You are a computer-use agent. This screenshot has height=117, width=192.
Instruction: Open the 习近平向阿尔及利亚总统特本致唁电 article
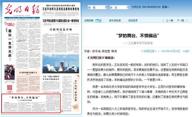61,9
